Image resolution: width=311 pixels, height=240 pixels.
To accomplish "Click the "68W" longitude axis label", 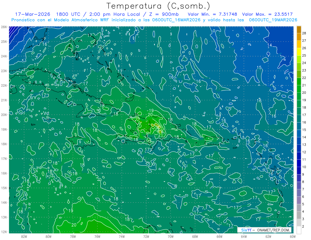I will click(x=195, y=236).
